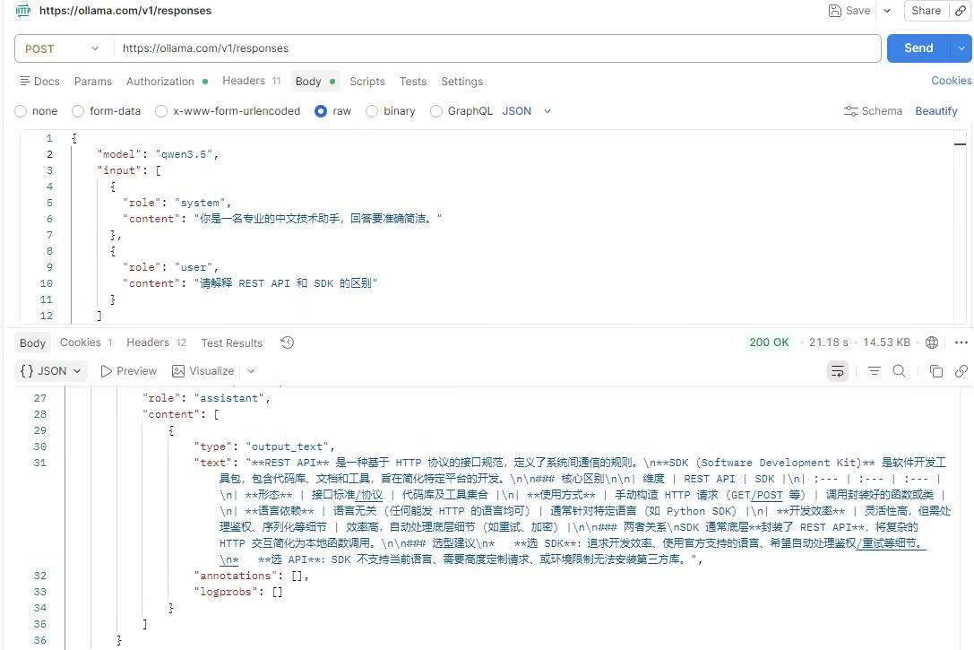Image resolution: width=974 pixels, height=650 pixels.
Task: Click the Save button
Action: coord(849,11)
